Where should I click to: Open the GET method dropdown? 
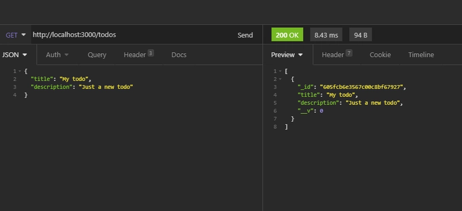[x=16, y=35]
